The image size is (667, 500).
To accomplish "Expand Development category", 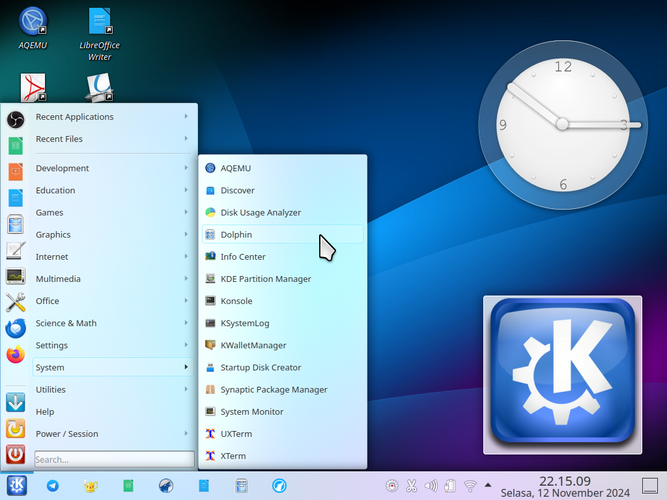I will (113, 168).
